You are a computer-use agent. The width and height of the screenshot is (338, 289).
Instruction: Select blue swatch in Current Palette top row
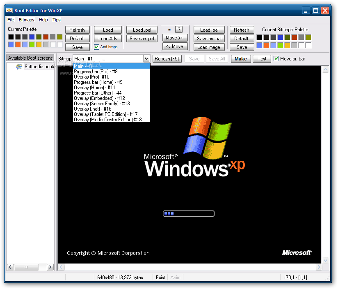tap(32, 37)
